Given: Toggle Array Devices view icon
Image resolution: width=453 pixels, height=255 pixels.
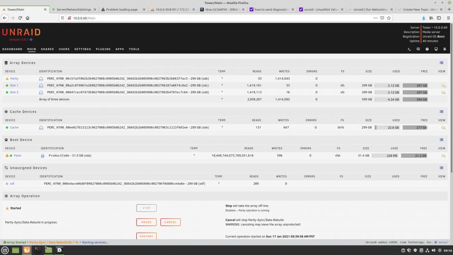Looking at the screenshot, I should (441, 63).
